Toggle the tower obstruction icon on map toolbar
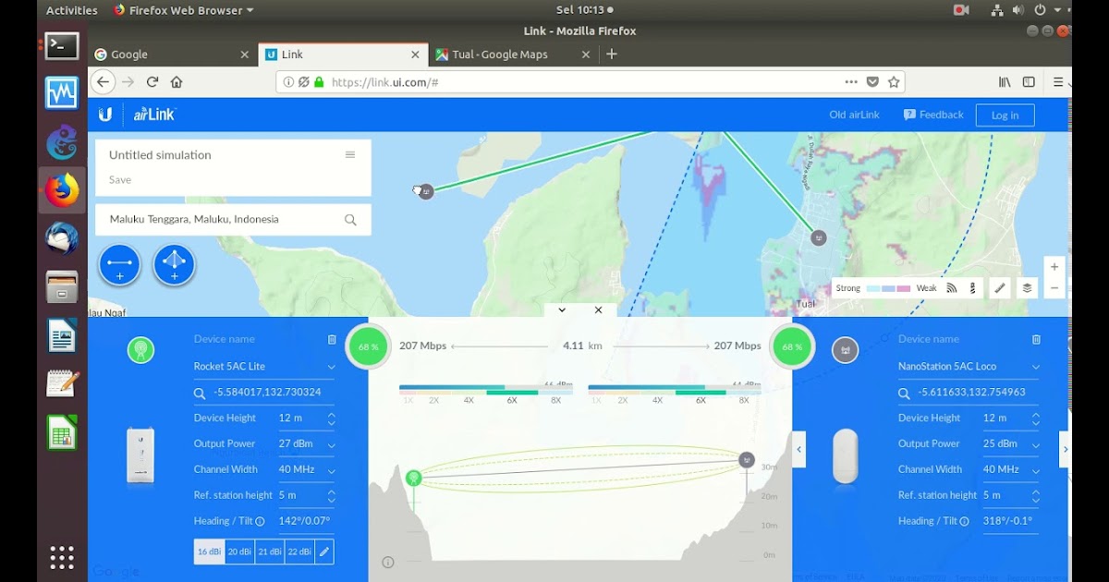Image resolution: width=1109 pixels, height=582 pixels. [x=972, y=288]
